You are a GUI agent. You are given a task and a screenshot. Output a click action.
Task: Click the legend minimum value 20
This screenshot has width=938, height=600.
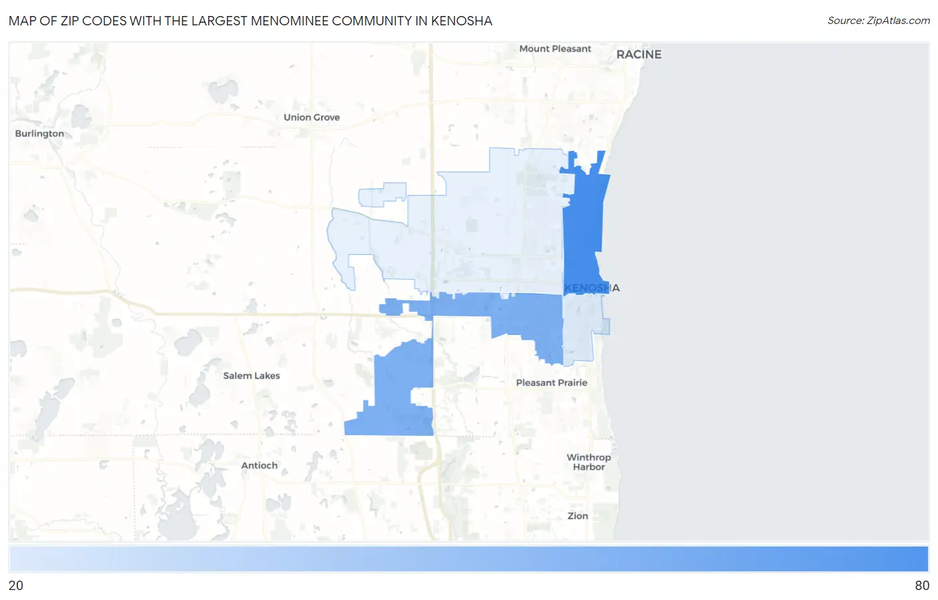pyautogui.click(x=16, y=585)
